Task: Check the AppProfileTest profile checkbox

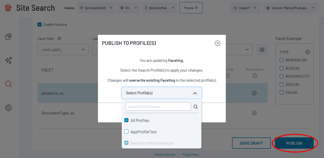Action: [127, 132]
